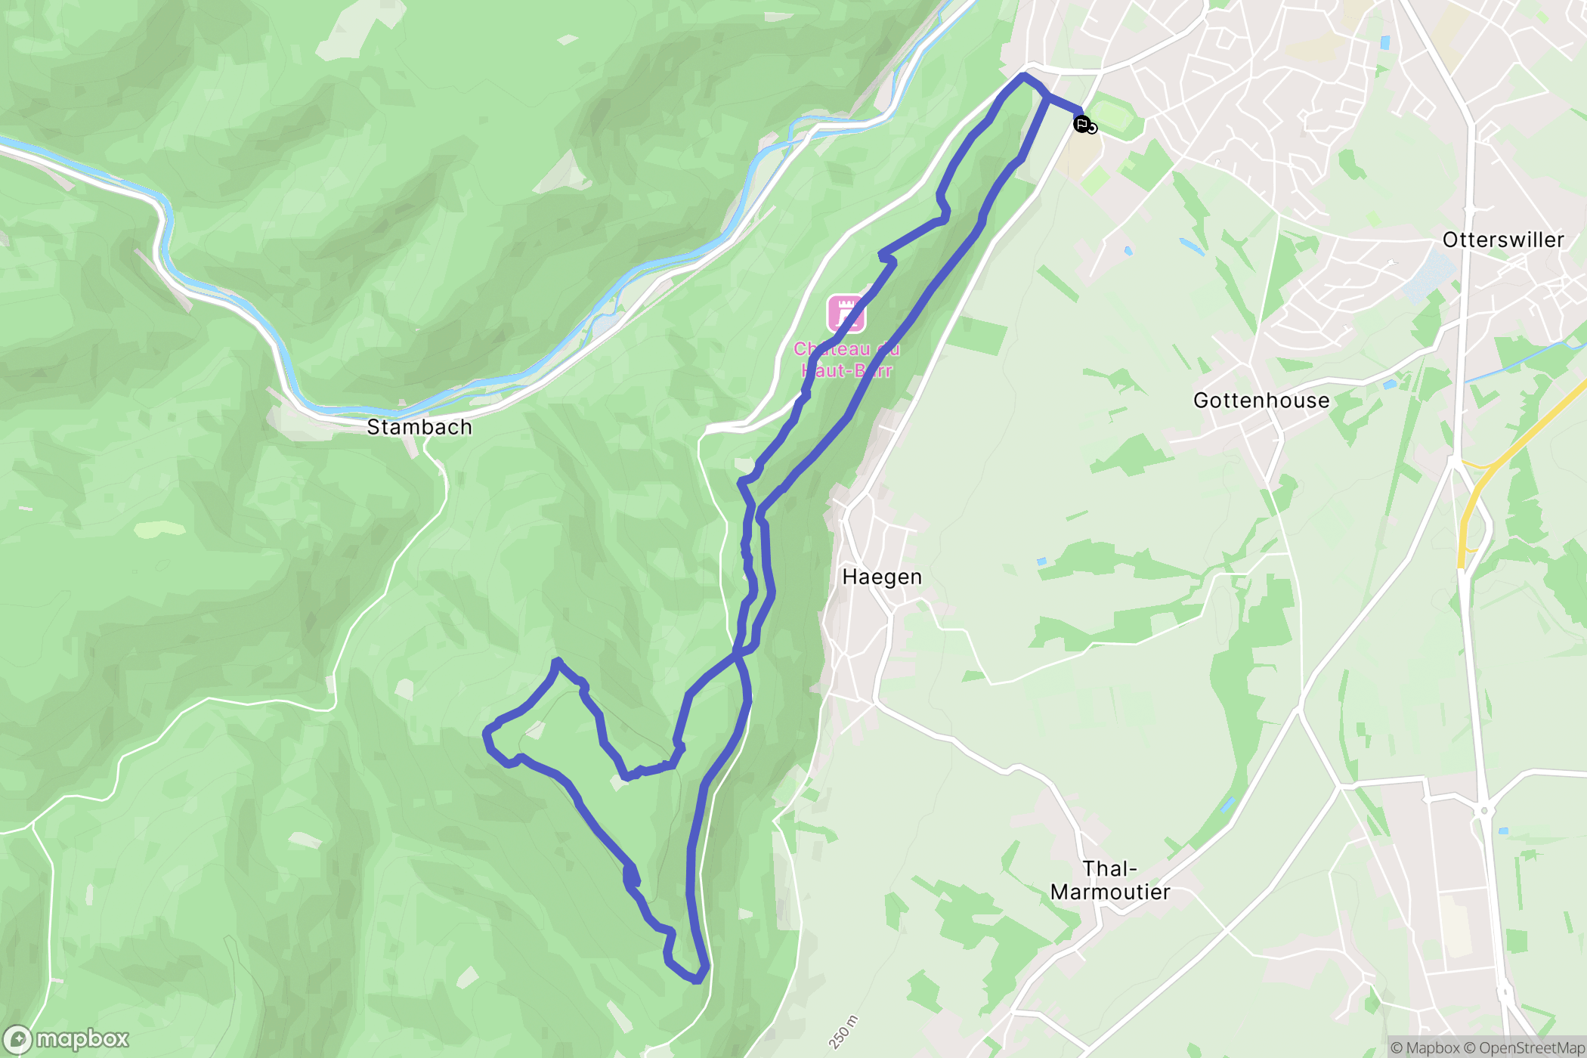Image resolution: width=1587 pixels, height=1058 pixels.
Task: Click the 250 m contour elevation label
Action: 844,1032
